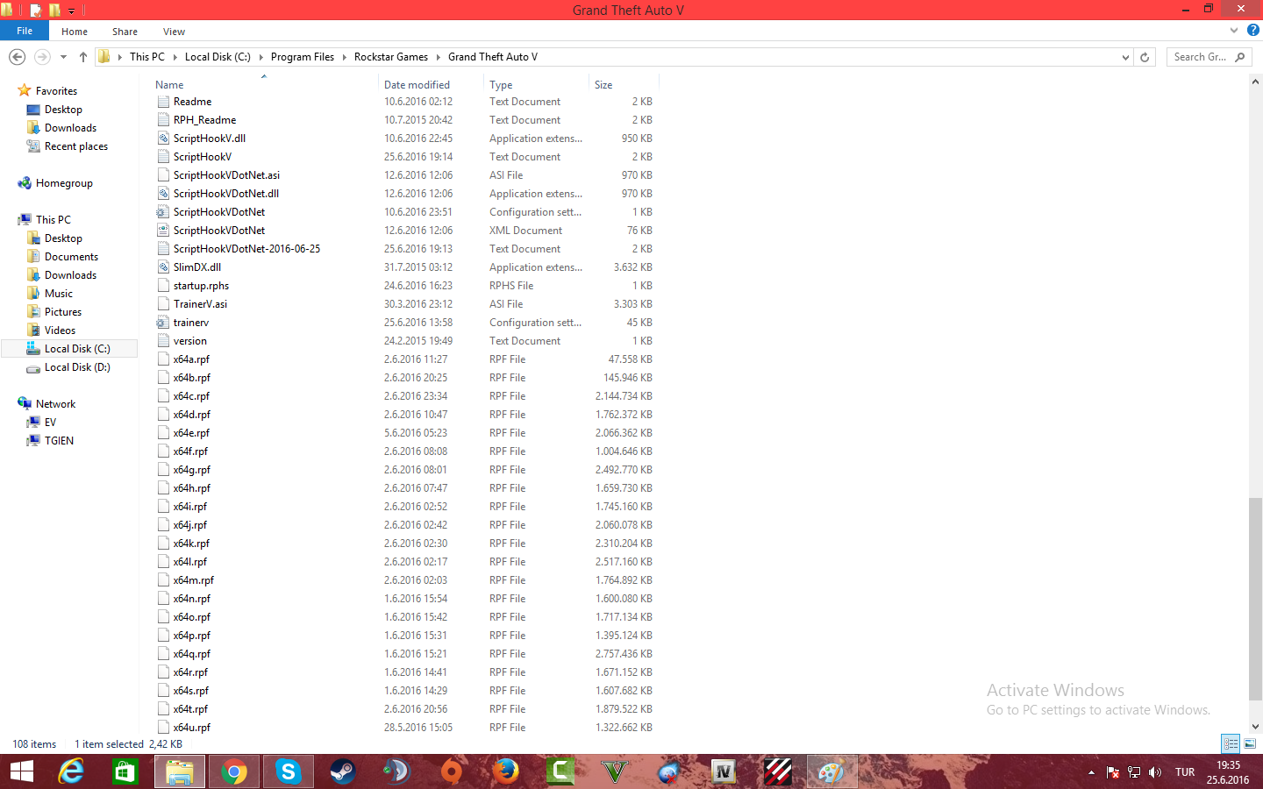Open Explorer Help question mark icon
Viewport: 1263px width, 789px height.
coord(1252,31)
